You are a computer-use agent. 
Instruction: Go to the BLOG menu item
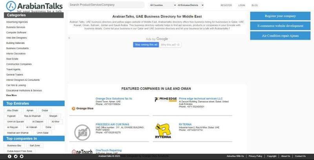coord(255,5)
